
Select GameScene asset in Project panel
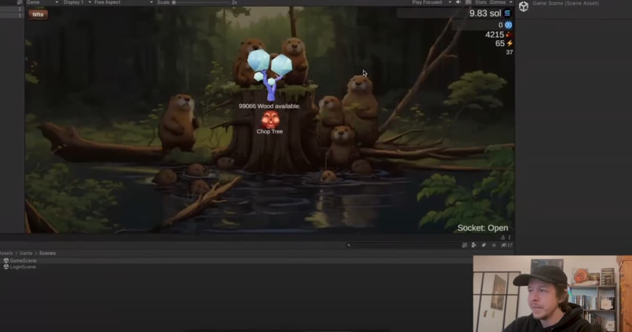click(23, 260)
